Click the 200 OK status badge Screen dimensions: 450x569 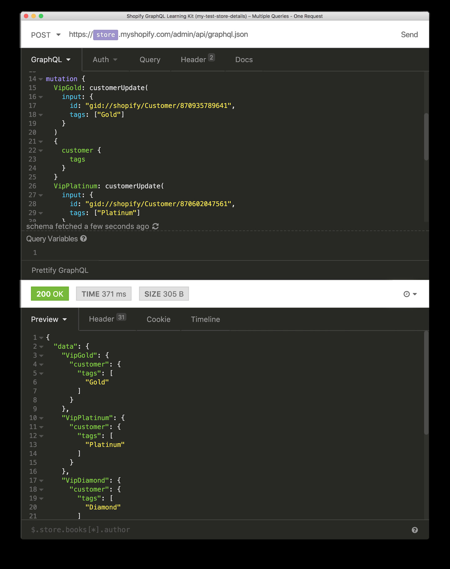click(50, 294)
